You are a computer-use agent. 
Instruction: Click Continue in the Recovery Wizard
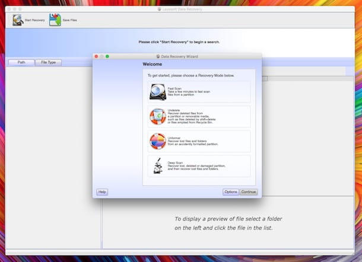point(249,192)
